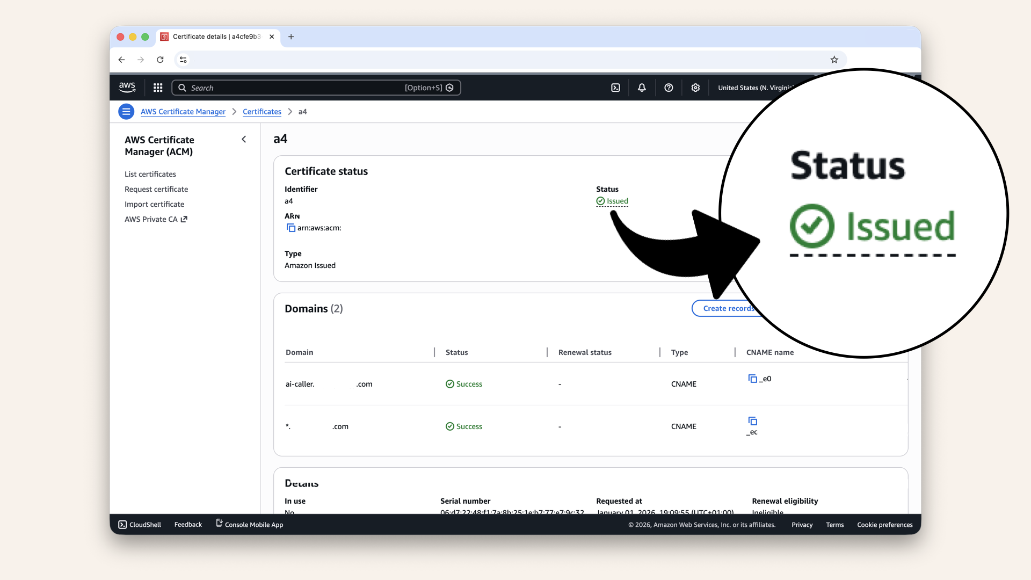Image resolution: width=1031 pixels, height=580 pixels.
Task: Open the AWS services grid menu
Action: [x=157, y=88]
